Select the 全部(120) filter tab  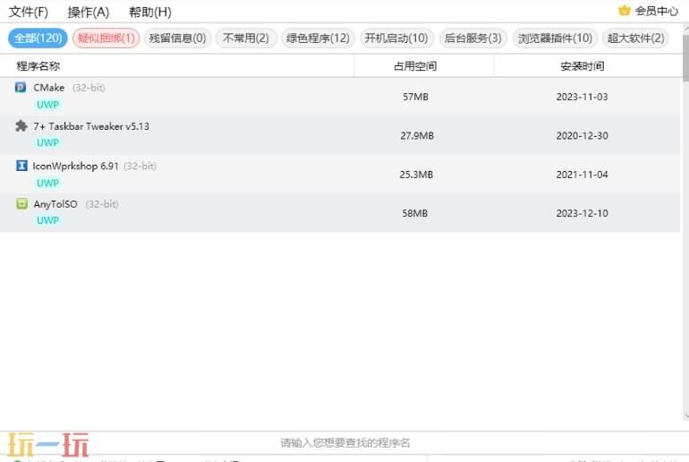(x=38, y=38)
